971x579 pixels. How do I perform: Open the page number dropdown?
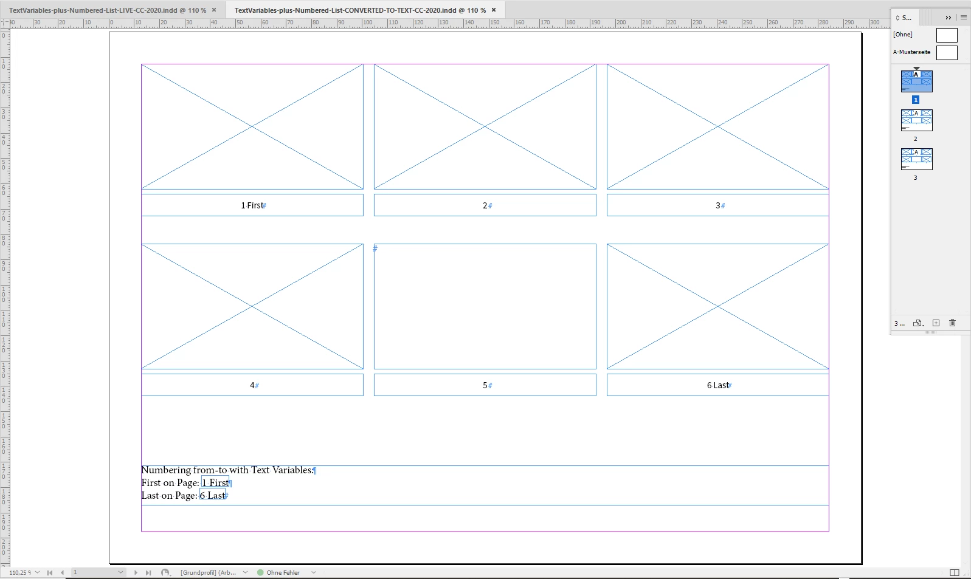coord(120,572)
